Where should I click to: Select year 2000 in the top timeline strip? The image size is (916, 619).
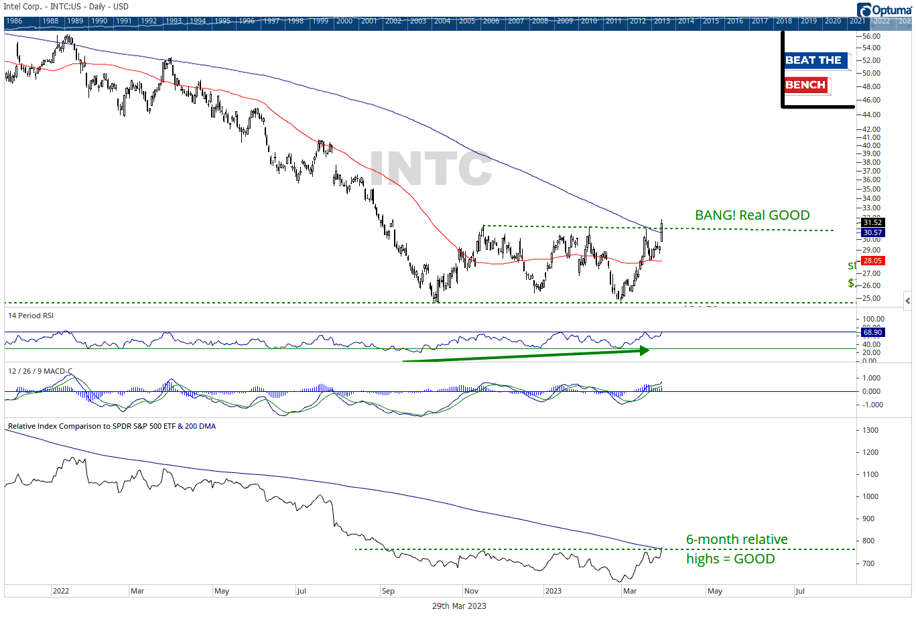(x=344, y=21)
